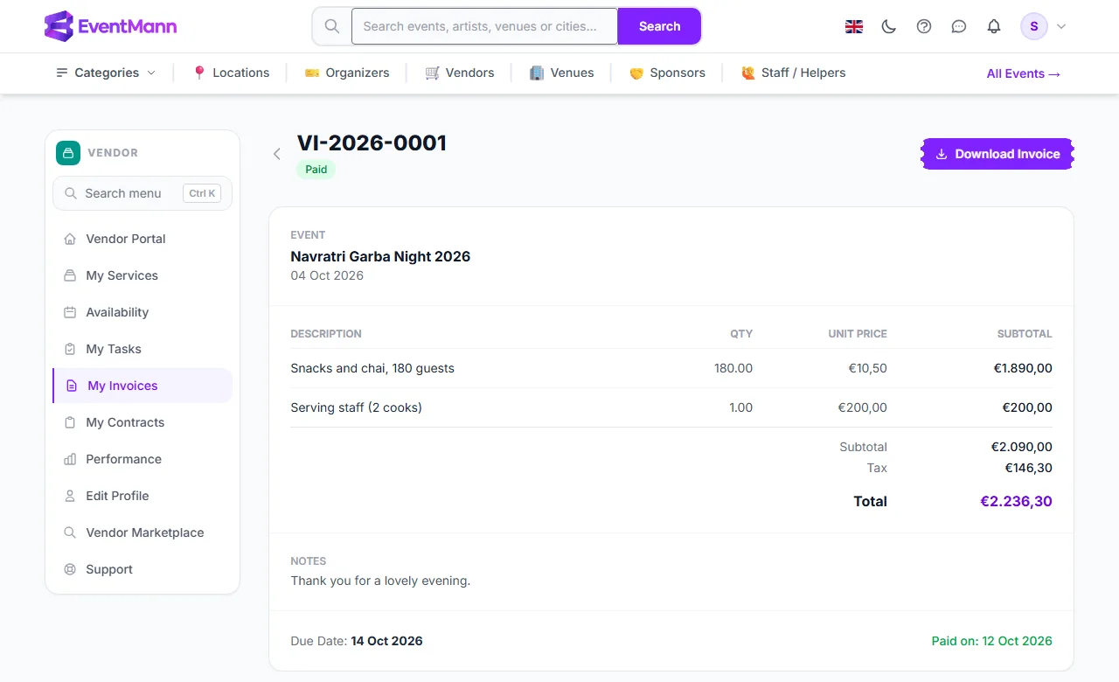Click the event name Navratri Garba Night 2026
Viewport: 1119px width, 682px height.
point(380,256)
